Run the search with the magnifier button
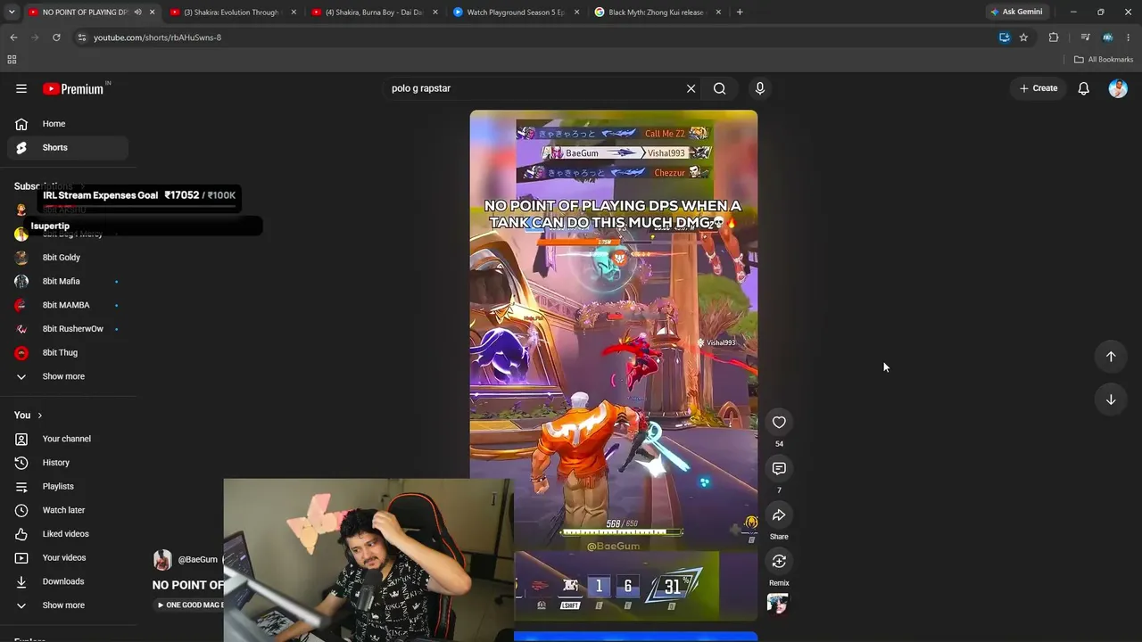Screen dimensions: 1142x642 point(719,88)
